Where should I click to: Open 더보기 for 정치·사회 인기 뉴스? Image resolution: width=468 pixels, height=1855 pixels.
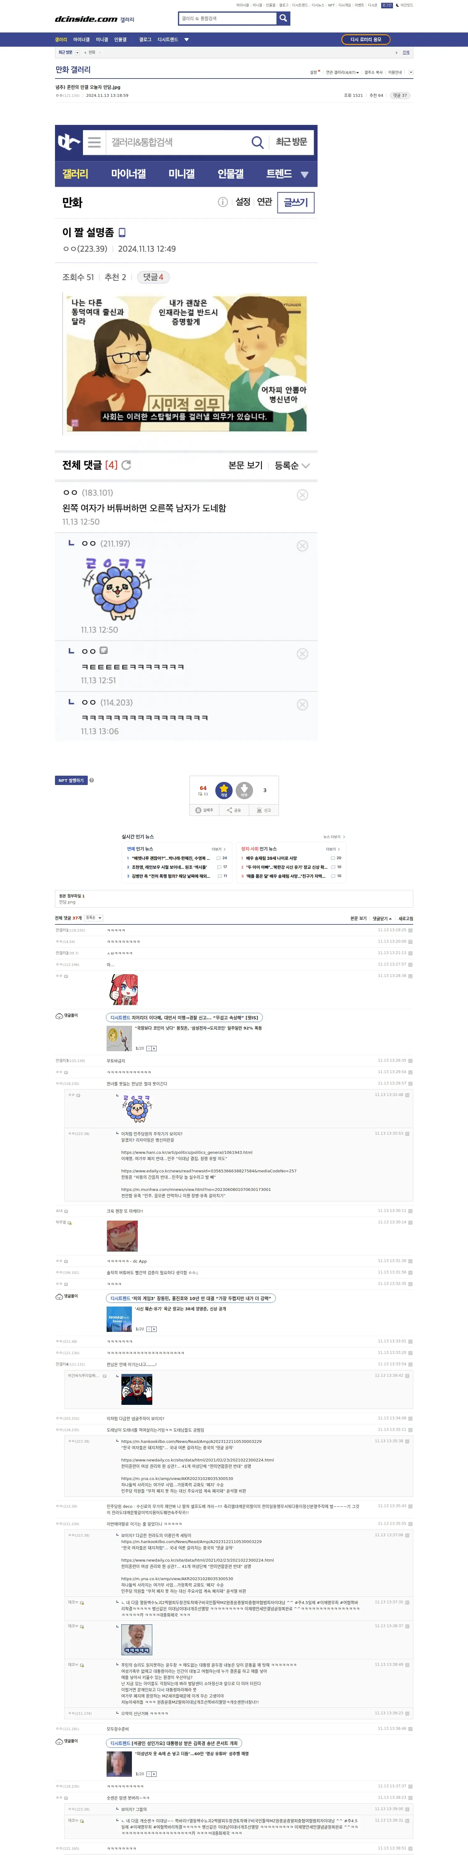point(333,849)
